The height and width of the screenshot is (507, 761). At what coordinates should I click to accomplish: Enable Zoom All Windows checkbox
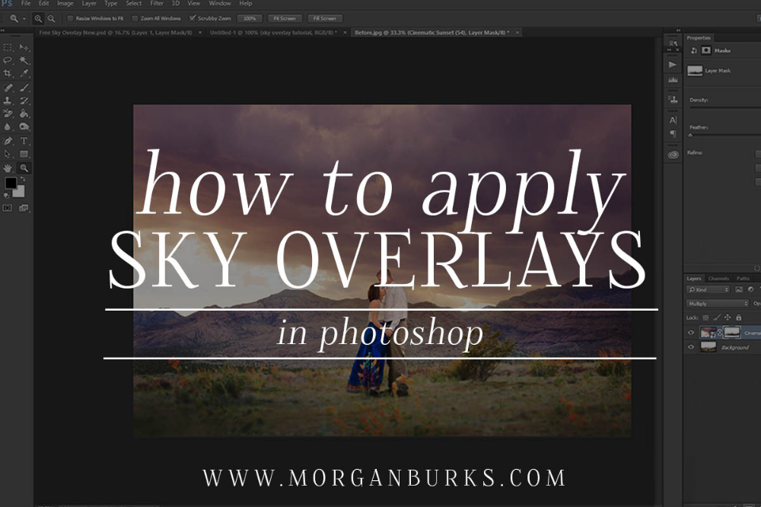[x=135, y=18]
